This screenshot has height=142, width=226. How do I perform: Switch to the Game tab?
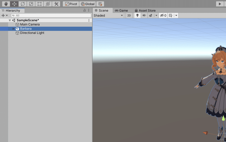(x=121, y=10)
